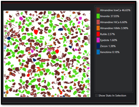Click the large red heart-shaped rutile grain
The image size is (139, 107).
36,32
